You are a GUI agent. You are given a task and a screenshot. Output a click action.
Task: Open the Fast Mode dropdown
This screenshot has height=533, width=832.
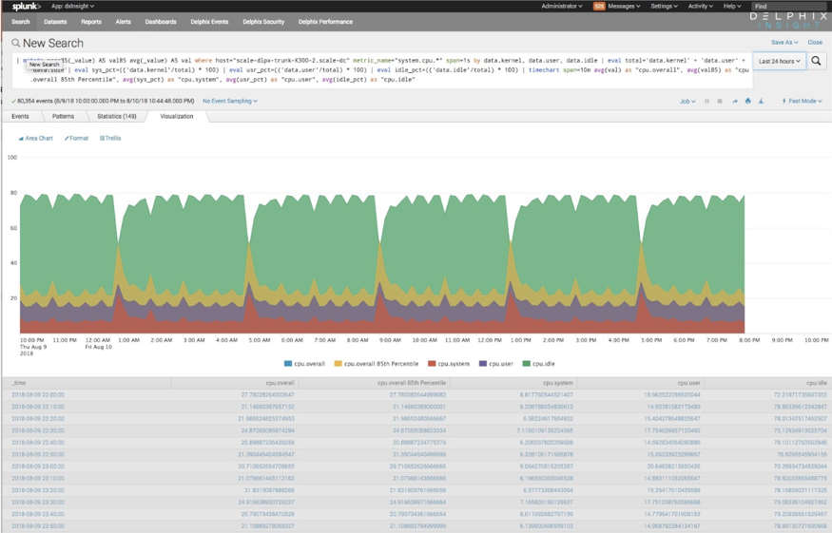pyautogui.click(x=801, y=102)
